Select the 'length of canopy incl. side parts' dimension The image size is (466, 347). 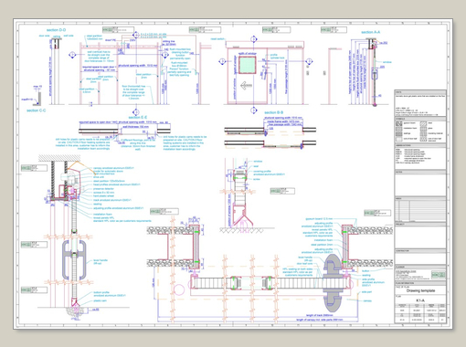pos(320,320)
